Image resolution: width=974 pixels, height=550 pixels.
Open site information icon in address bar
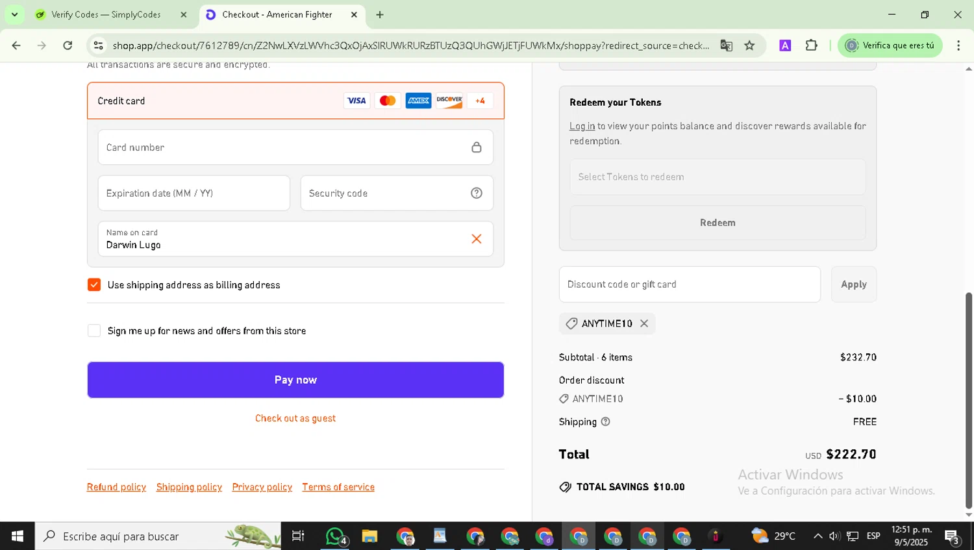pos(99,45)
